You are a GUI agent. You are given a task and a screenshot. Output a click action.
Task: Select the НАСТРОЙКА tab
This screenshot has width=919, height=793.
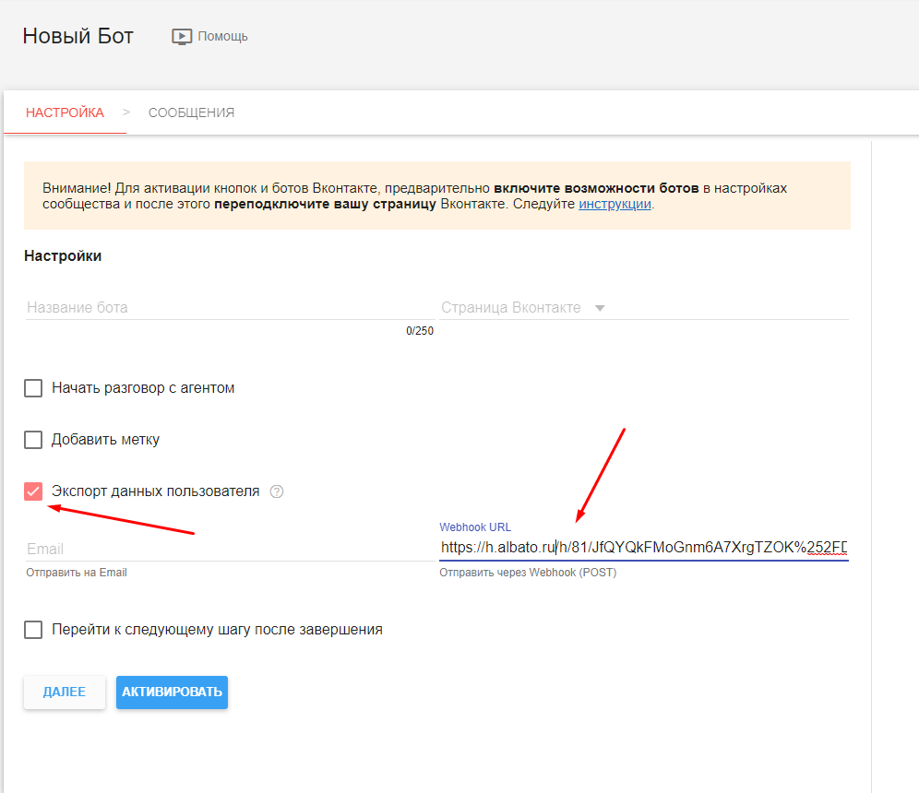click(x=65, y=112)
